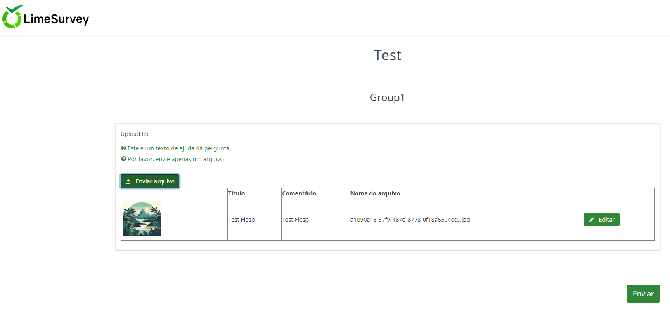
Task: Click the upload arrow icon in Enviar arquivo
Action: click(x=128, y=181)
